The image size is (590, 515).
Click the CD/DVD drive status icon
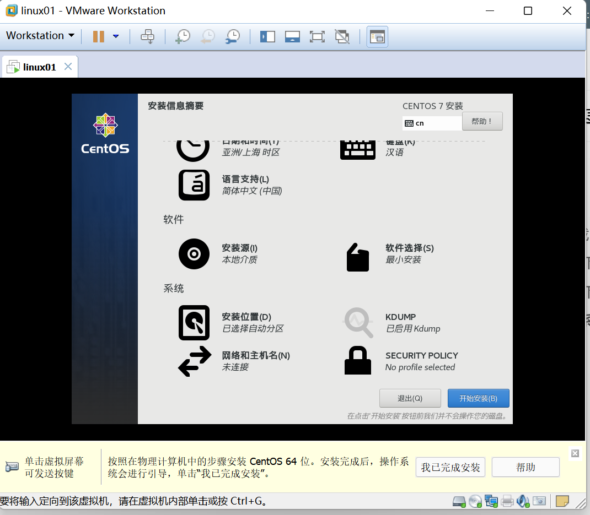click(475, 501)
